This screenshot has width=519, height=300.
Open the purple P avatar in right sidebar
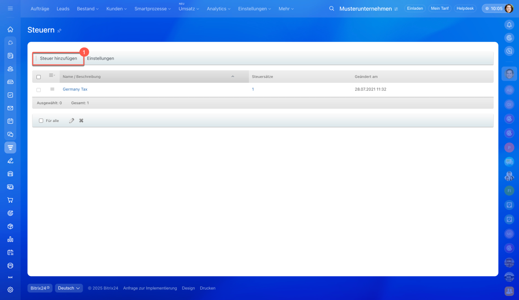tap(509, 148)
